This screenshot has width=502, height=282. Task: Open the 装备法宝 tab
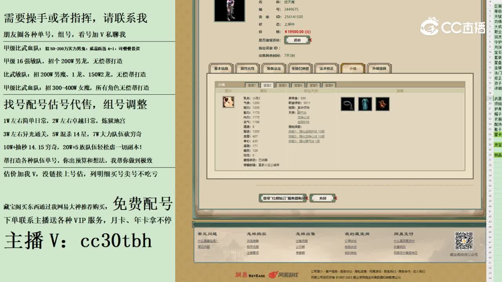coord(273,69)
